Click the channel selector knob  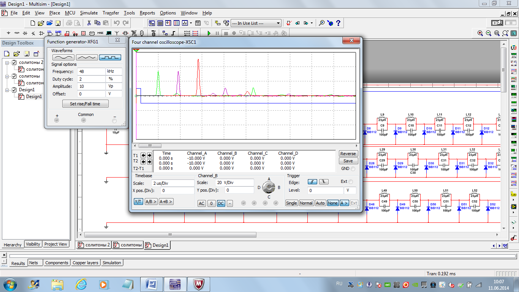pos(269,187)
